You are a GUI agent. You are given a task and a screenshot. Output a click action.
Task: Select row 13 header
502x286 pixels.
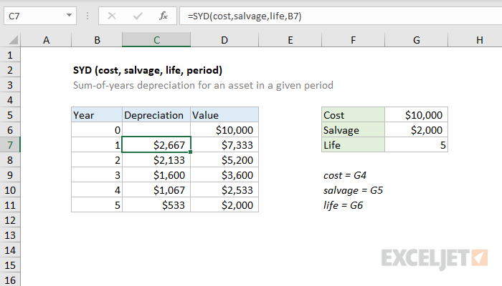[x=10, y=235]
